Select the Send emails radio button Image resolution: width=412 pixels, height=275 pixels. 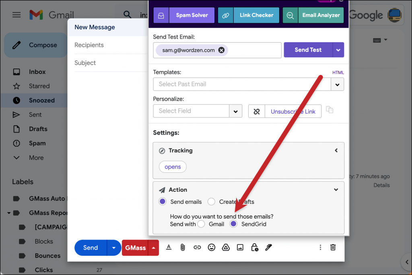coord(163,202)
